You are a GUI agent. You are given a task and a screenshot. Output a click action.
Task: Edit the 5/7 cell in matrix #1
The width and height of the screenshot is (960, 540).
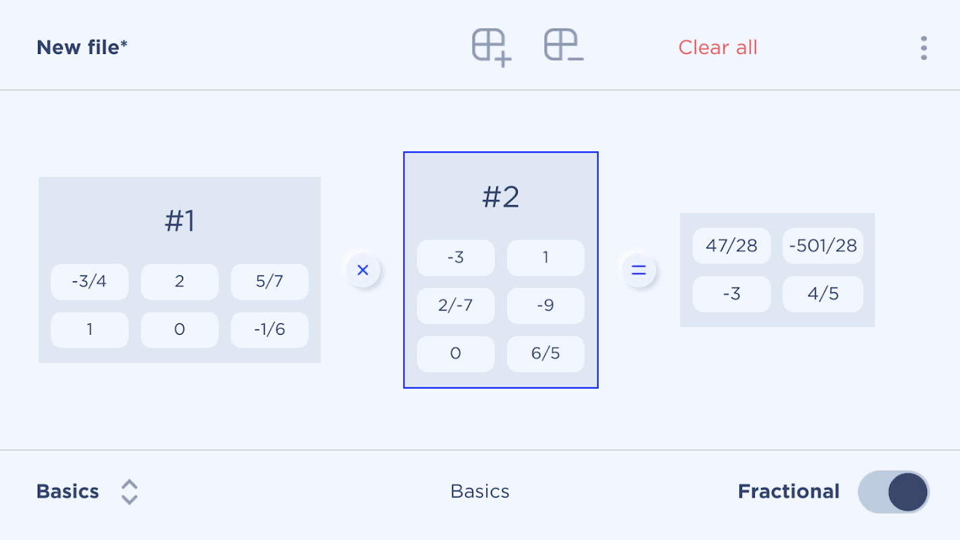coord(269,281)
